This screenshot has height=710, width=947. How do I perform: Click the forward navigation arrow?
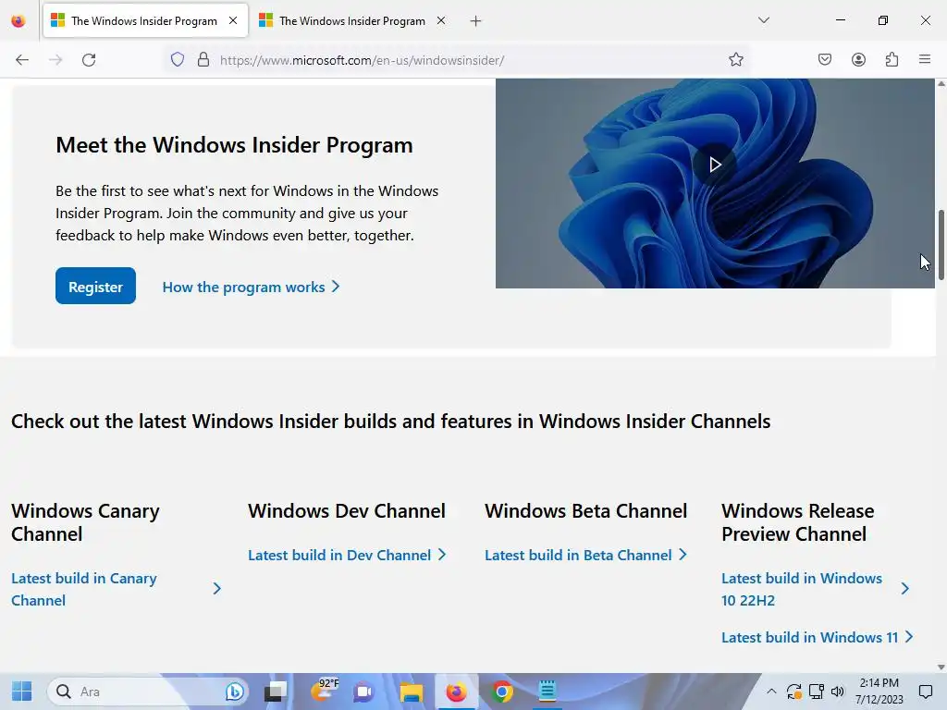coord(55,60)
